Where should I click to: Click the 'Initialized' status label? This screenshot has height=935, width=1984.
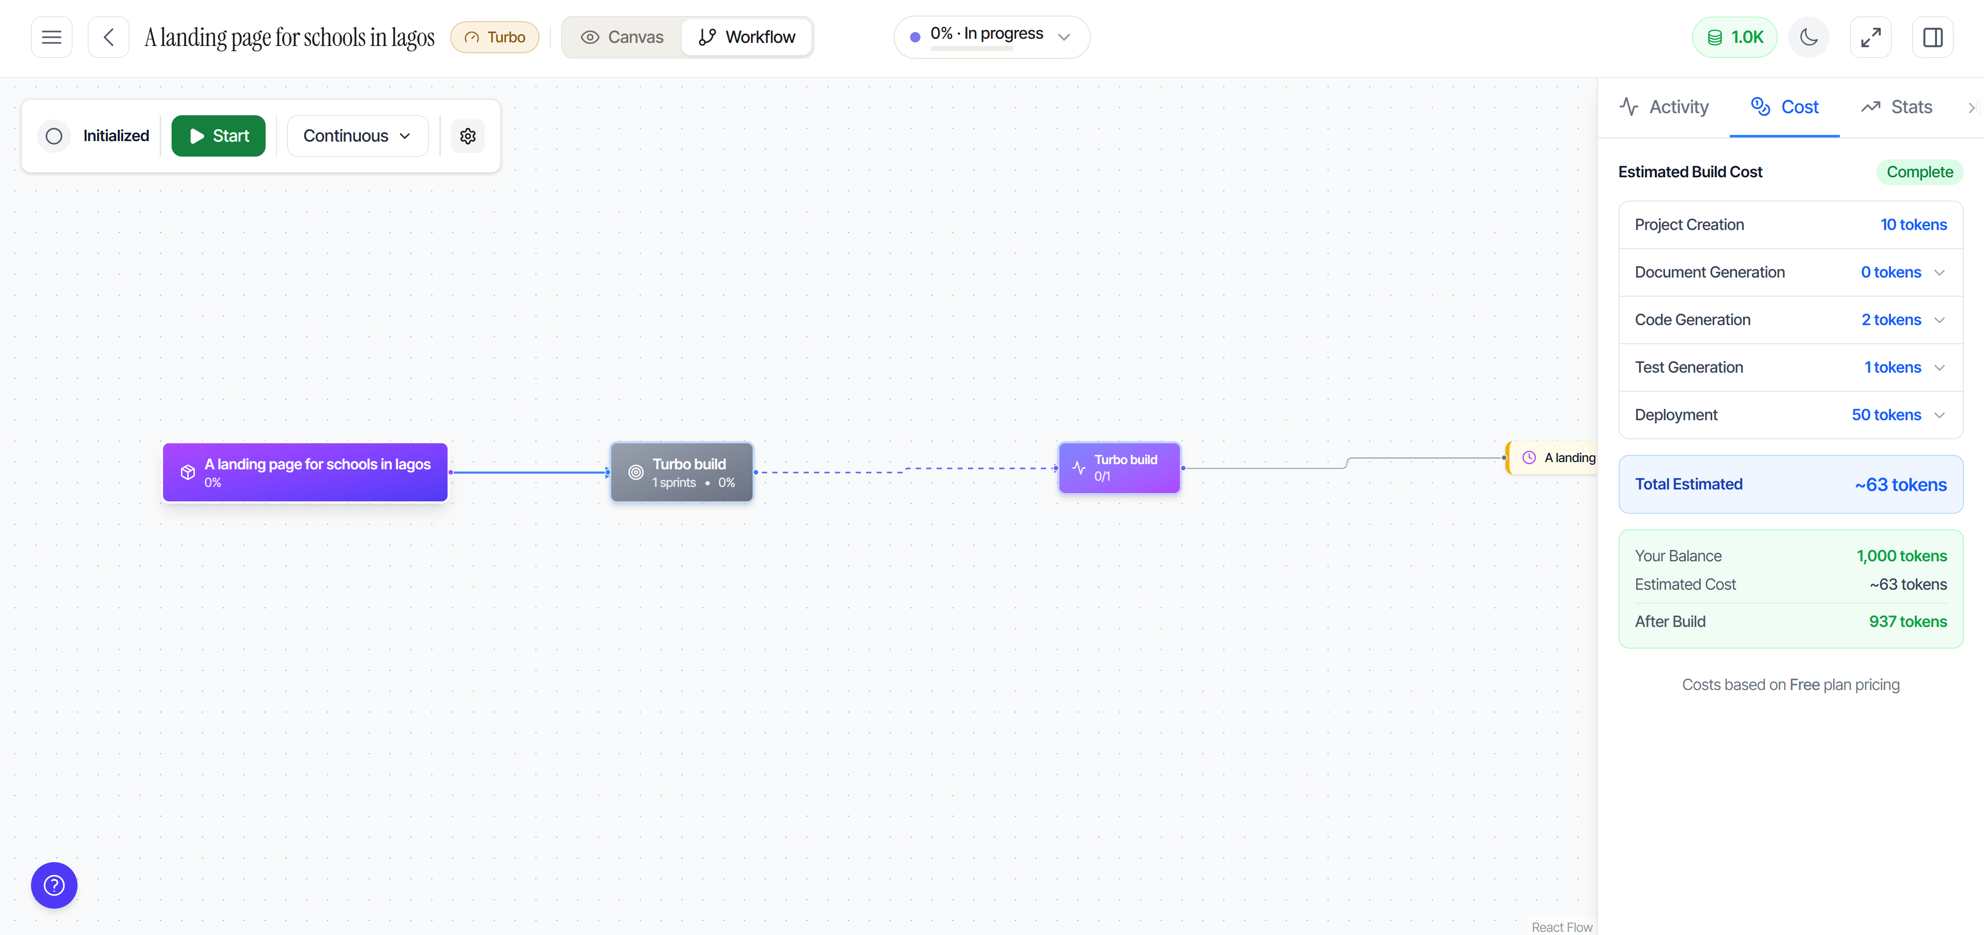click(x=116, y=136)
